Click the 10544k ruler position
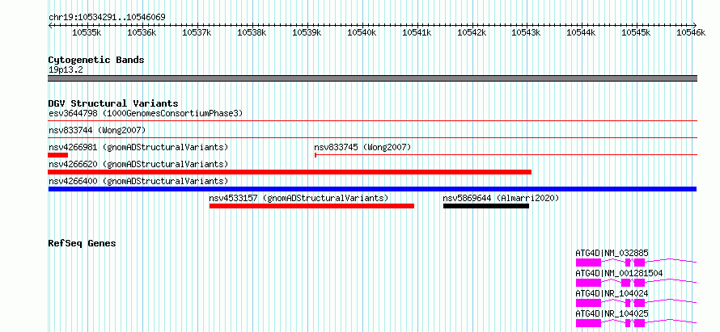 582,32
